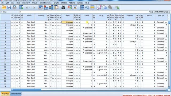The height and width of the screenshot is (96, 171).
Task: Select row number 24 header
Action: point(5,86)
